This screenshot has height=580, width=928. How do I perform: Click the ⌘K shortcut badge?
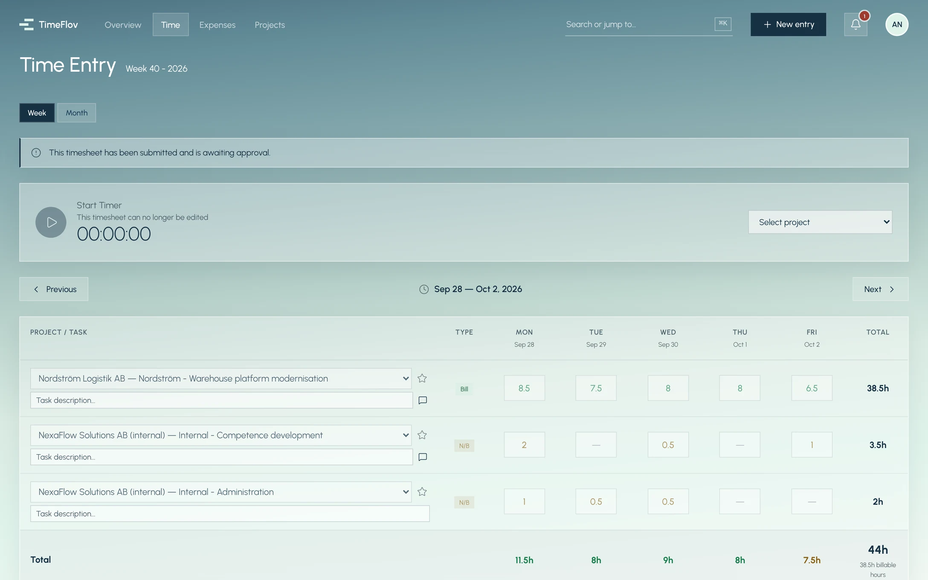click(x=723, y=24)
